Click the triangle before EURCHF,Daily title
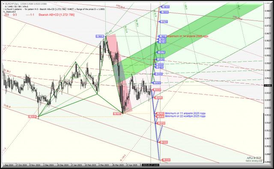Image resolution: width=274 pixels, height=169 pixels. [3, 4]
